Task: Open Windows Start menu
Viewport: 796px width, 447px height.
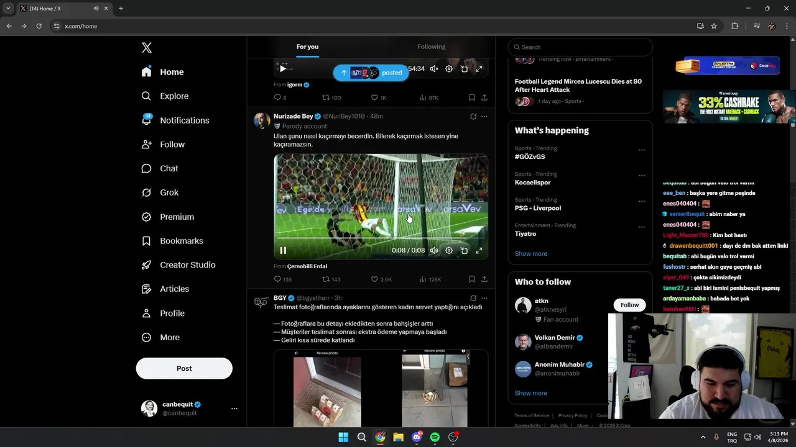Action: 343,437
